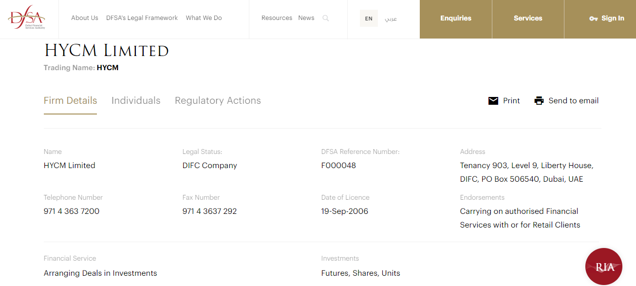Image resolution: width=636 pixels, height=286 pixels.
Task: Click the Investments label
Action: point(340,259)
